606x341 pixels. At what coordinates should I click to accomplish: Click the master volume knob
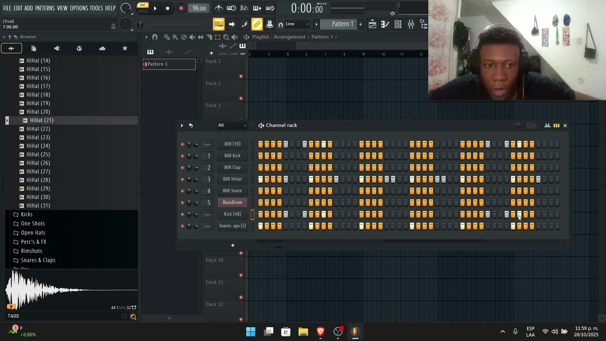[x=125, y=8]
